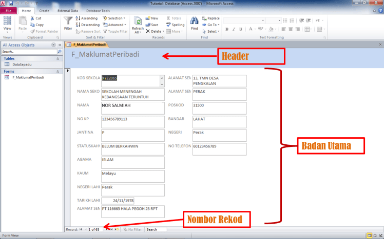Click Replace in the Find group
This screenshot has height=239, width=384.
pyautogui.click(x=211, y=18)
